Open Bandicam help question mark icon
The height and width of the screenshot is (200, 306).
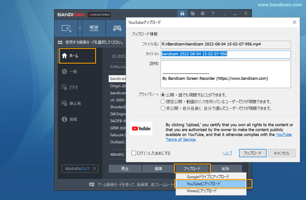click(x=213, y=13)
